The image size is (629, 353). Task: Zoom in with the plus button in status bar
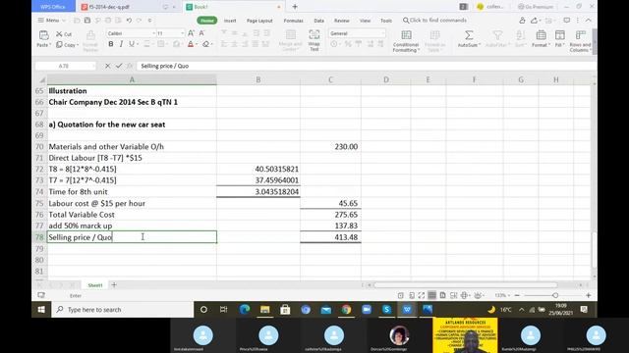pos(588,295)
